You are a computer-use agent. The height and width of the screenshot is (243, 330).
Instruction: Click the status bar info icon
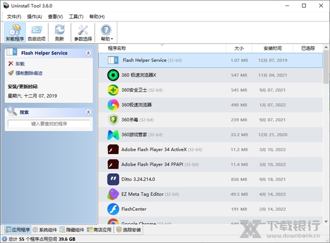(x=4, y=239)
